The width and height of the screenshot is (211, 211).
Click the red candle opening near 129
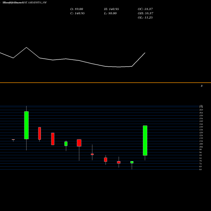[x=53, y=139]
